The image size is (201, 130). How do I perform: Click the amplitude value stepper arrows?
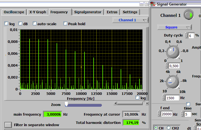166,66
